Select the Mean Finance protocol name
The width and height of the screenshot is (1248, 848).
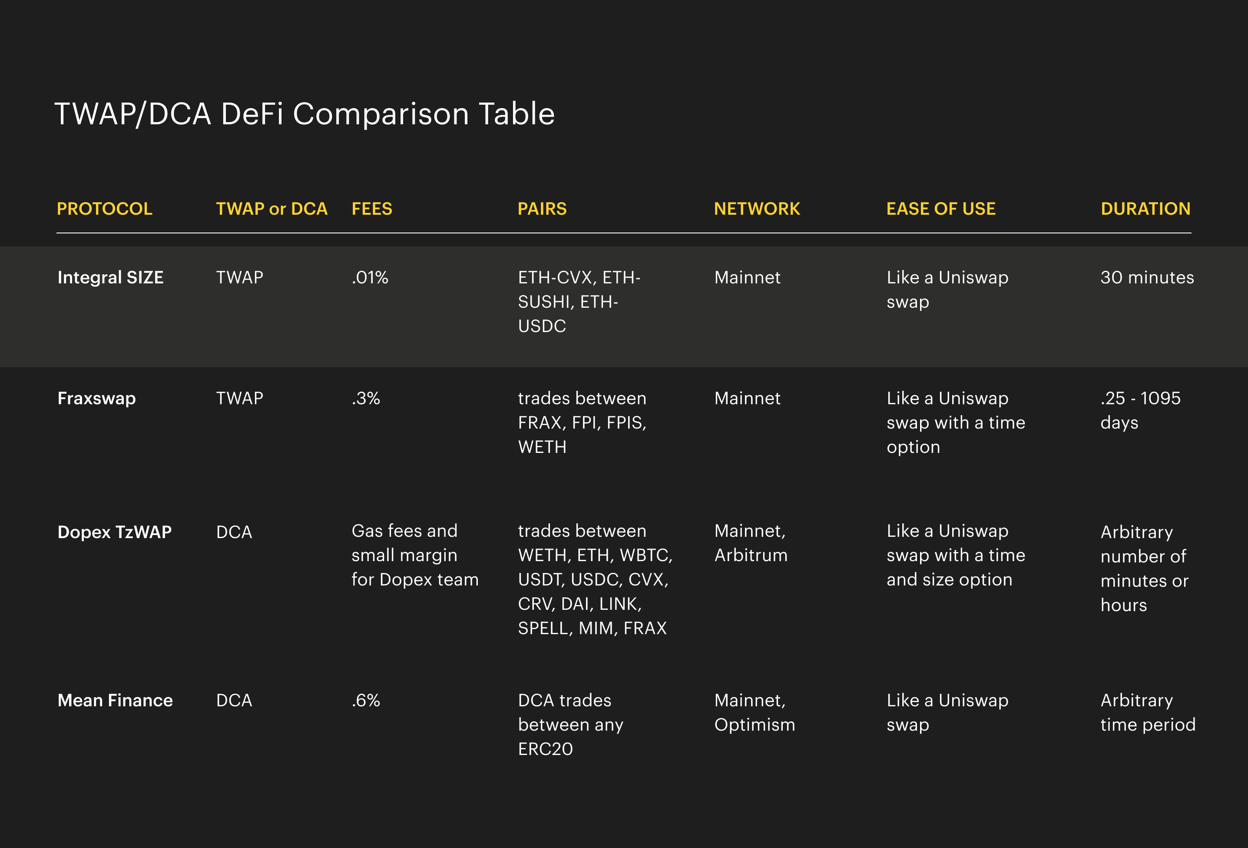(x=115, y=700)
